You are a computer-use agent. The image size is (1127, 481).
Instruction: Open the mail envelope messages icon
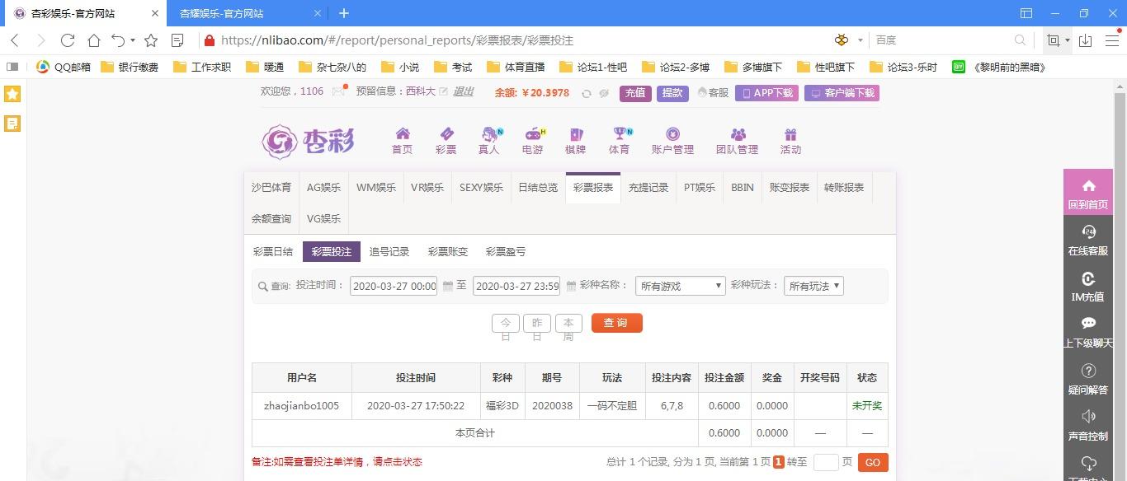[338, 92]
